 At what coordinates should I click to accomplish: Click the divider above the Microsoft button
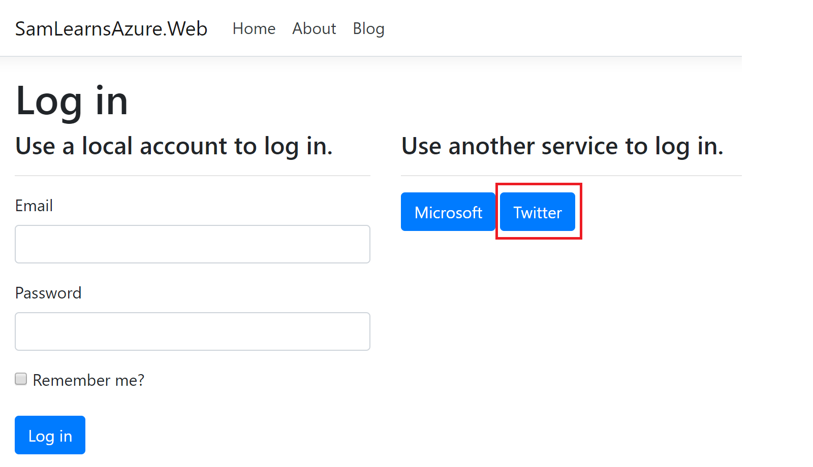click(x=571, y=176)
